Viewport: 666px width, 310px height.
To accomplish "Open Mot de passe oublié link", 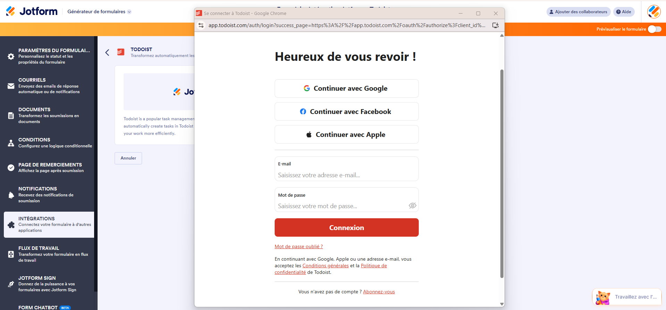I will tap(299, 246).
